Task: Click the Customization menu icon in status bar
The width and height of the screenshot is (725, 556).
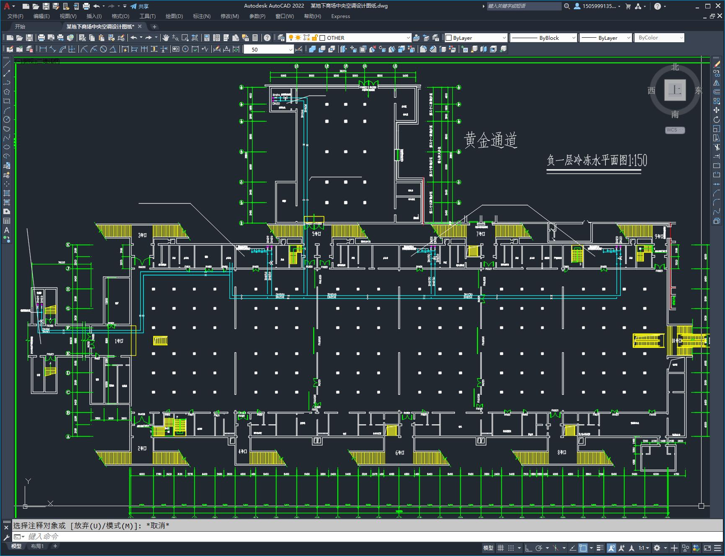Action: pos(718,548)
